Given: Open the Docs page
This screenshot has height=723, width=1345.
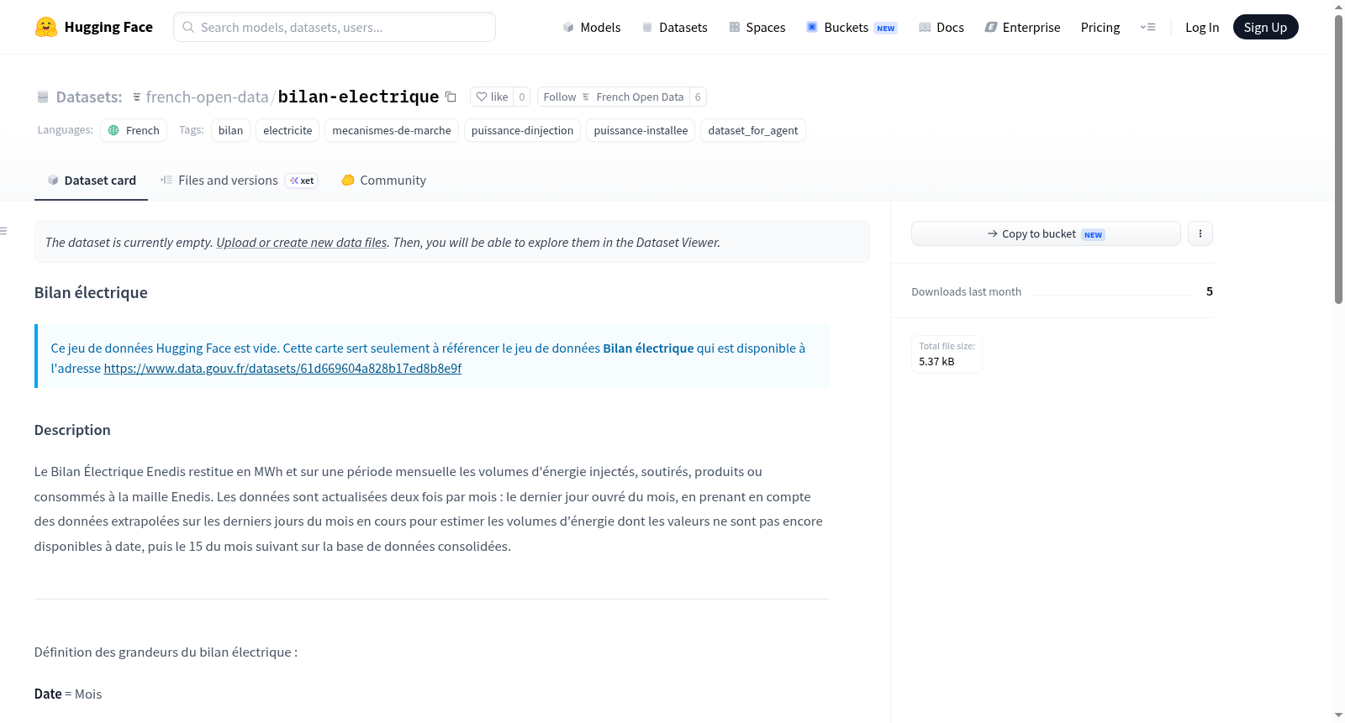Looking at the screenshot, I should [941, 27].
